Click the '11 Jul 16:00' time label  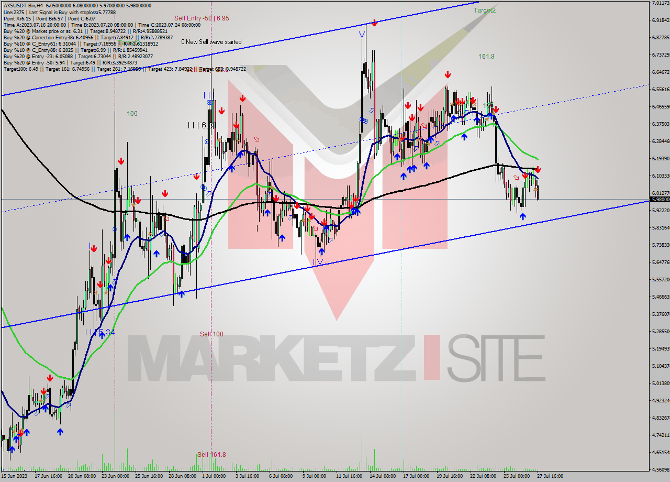[349, 476]
